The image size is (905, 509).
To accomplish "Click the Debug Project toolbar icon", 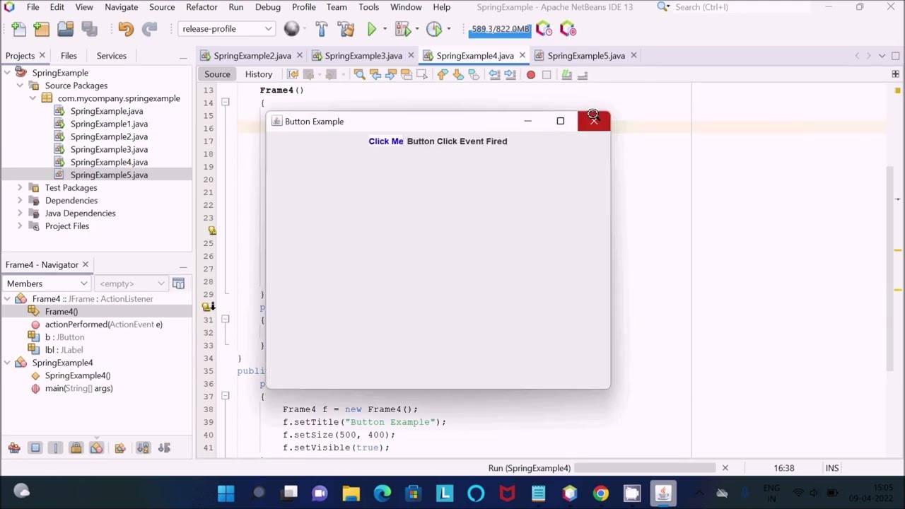I will tap(403, 29).
